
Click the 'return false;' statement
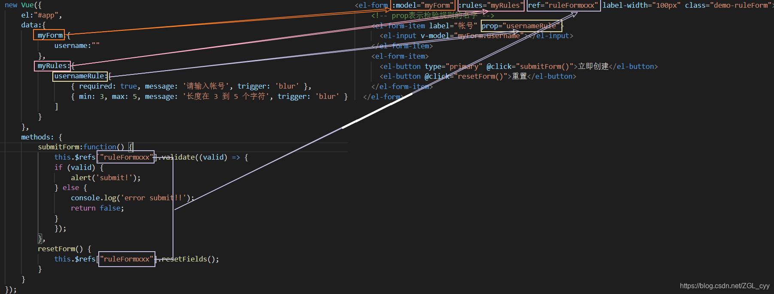(97, 208)
